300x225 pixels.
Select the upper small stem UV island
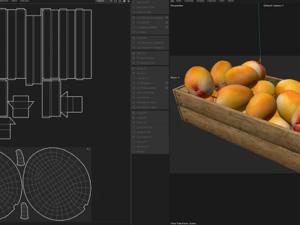[x=20, y=157]
